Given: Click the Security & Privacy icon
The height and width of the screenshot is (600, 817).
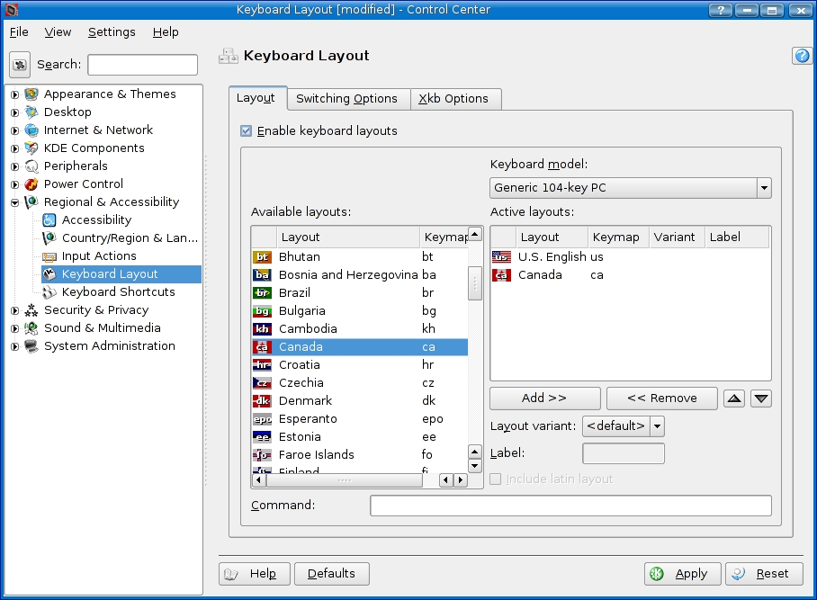Looking at the screenshot, I should pyautogui.click(x=31, y=310).
